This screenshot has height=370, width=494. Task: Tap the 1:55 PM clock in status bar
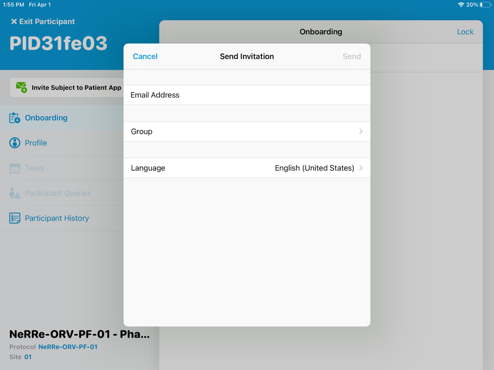(x=13, y=5)
